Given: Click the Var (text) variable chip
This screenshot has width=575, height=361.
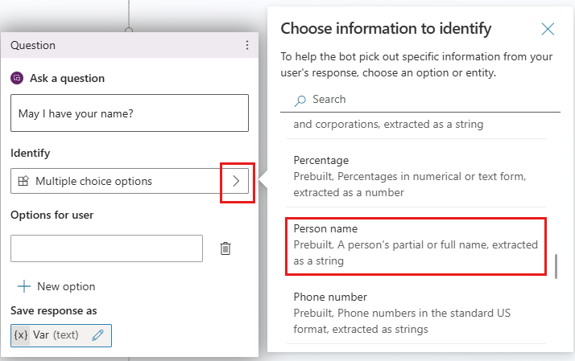Looking at the screenshot, I should 56,335.
